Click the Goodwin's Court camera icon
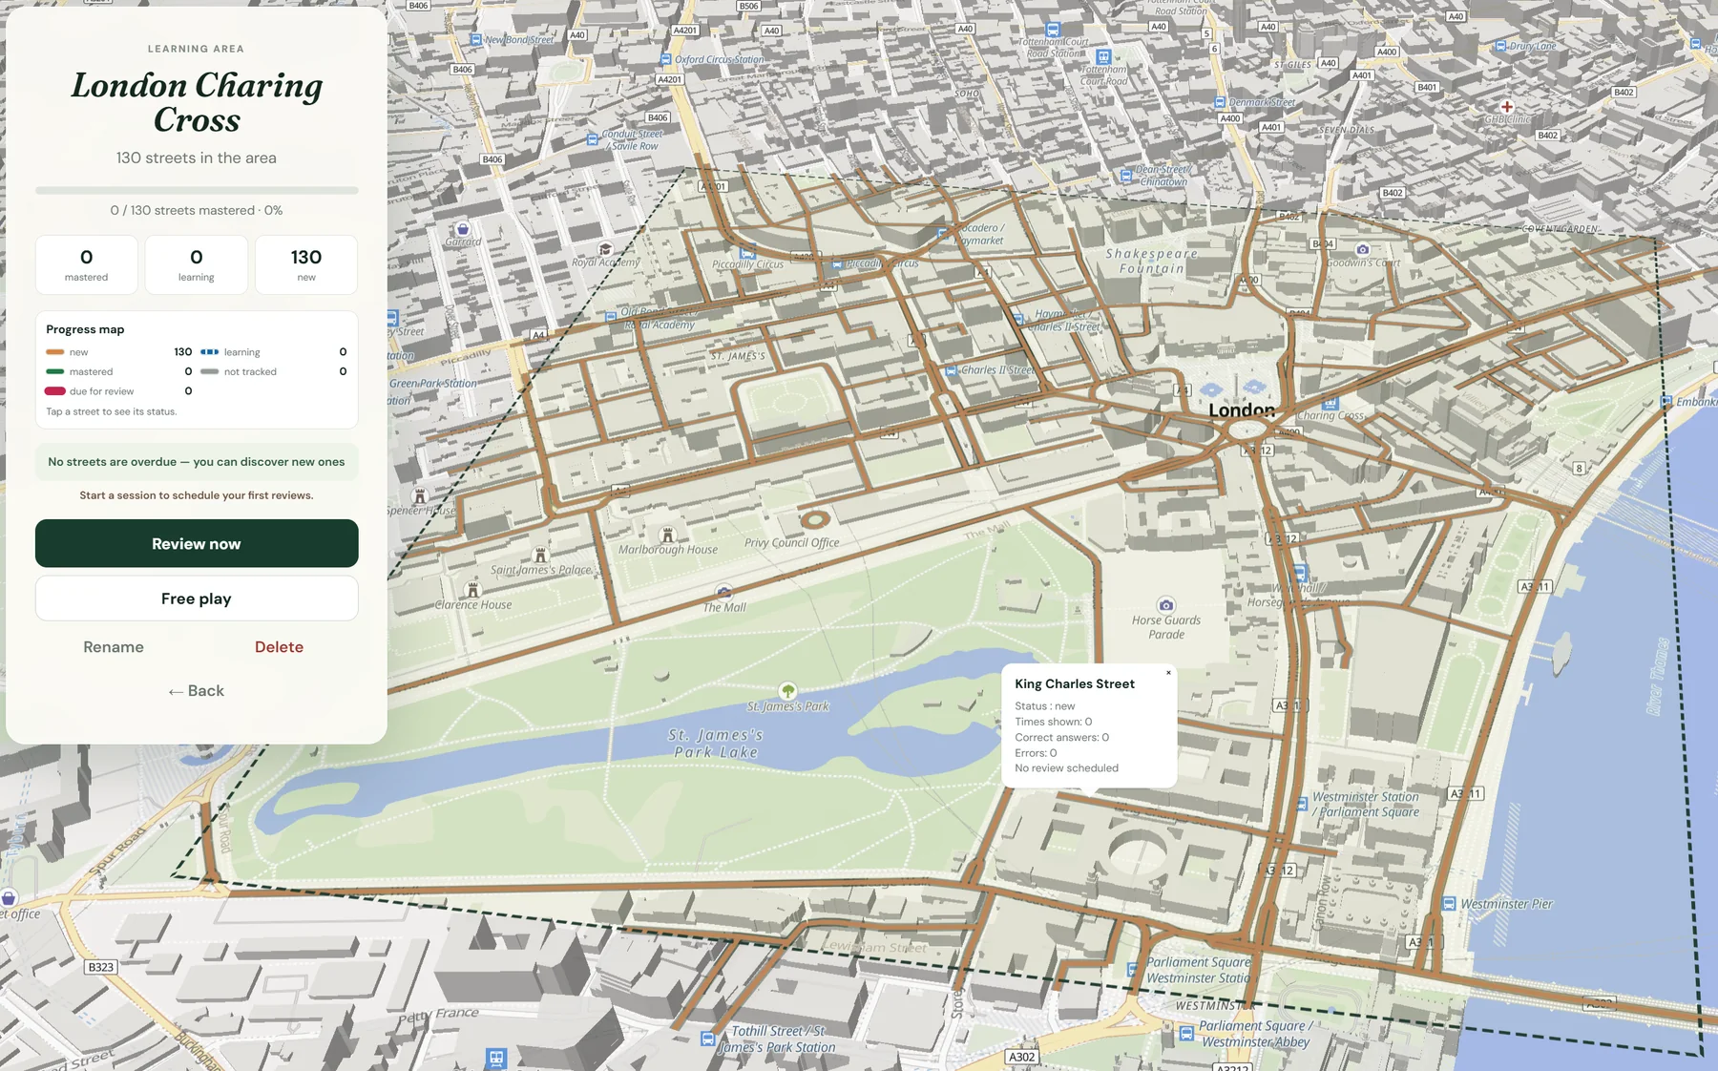Image resolution: width=1718 pixels, height=1071 pixels. tap(1362, 249)
